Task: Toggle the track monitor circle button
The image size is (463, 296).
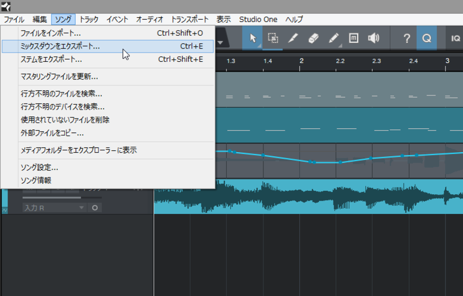Action: point(95,208)
